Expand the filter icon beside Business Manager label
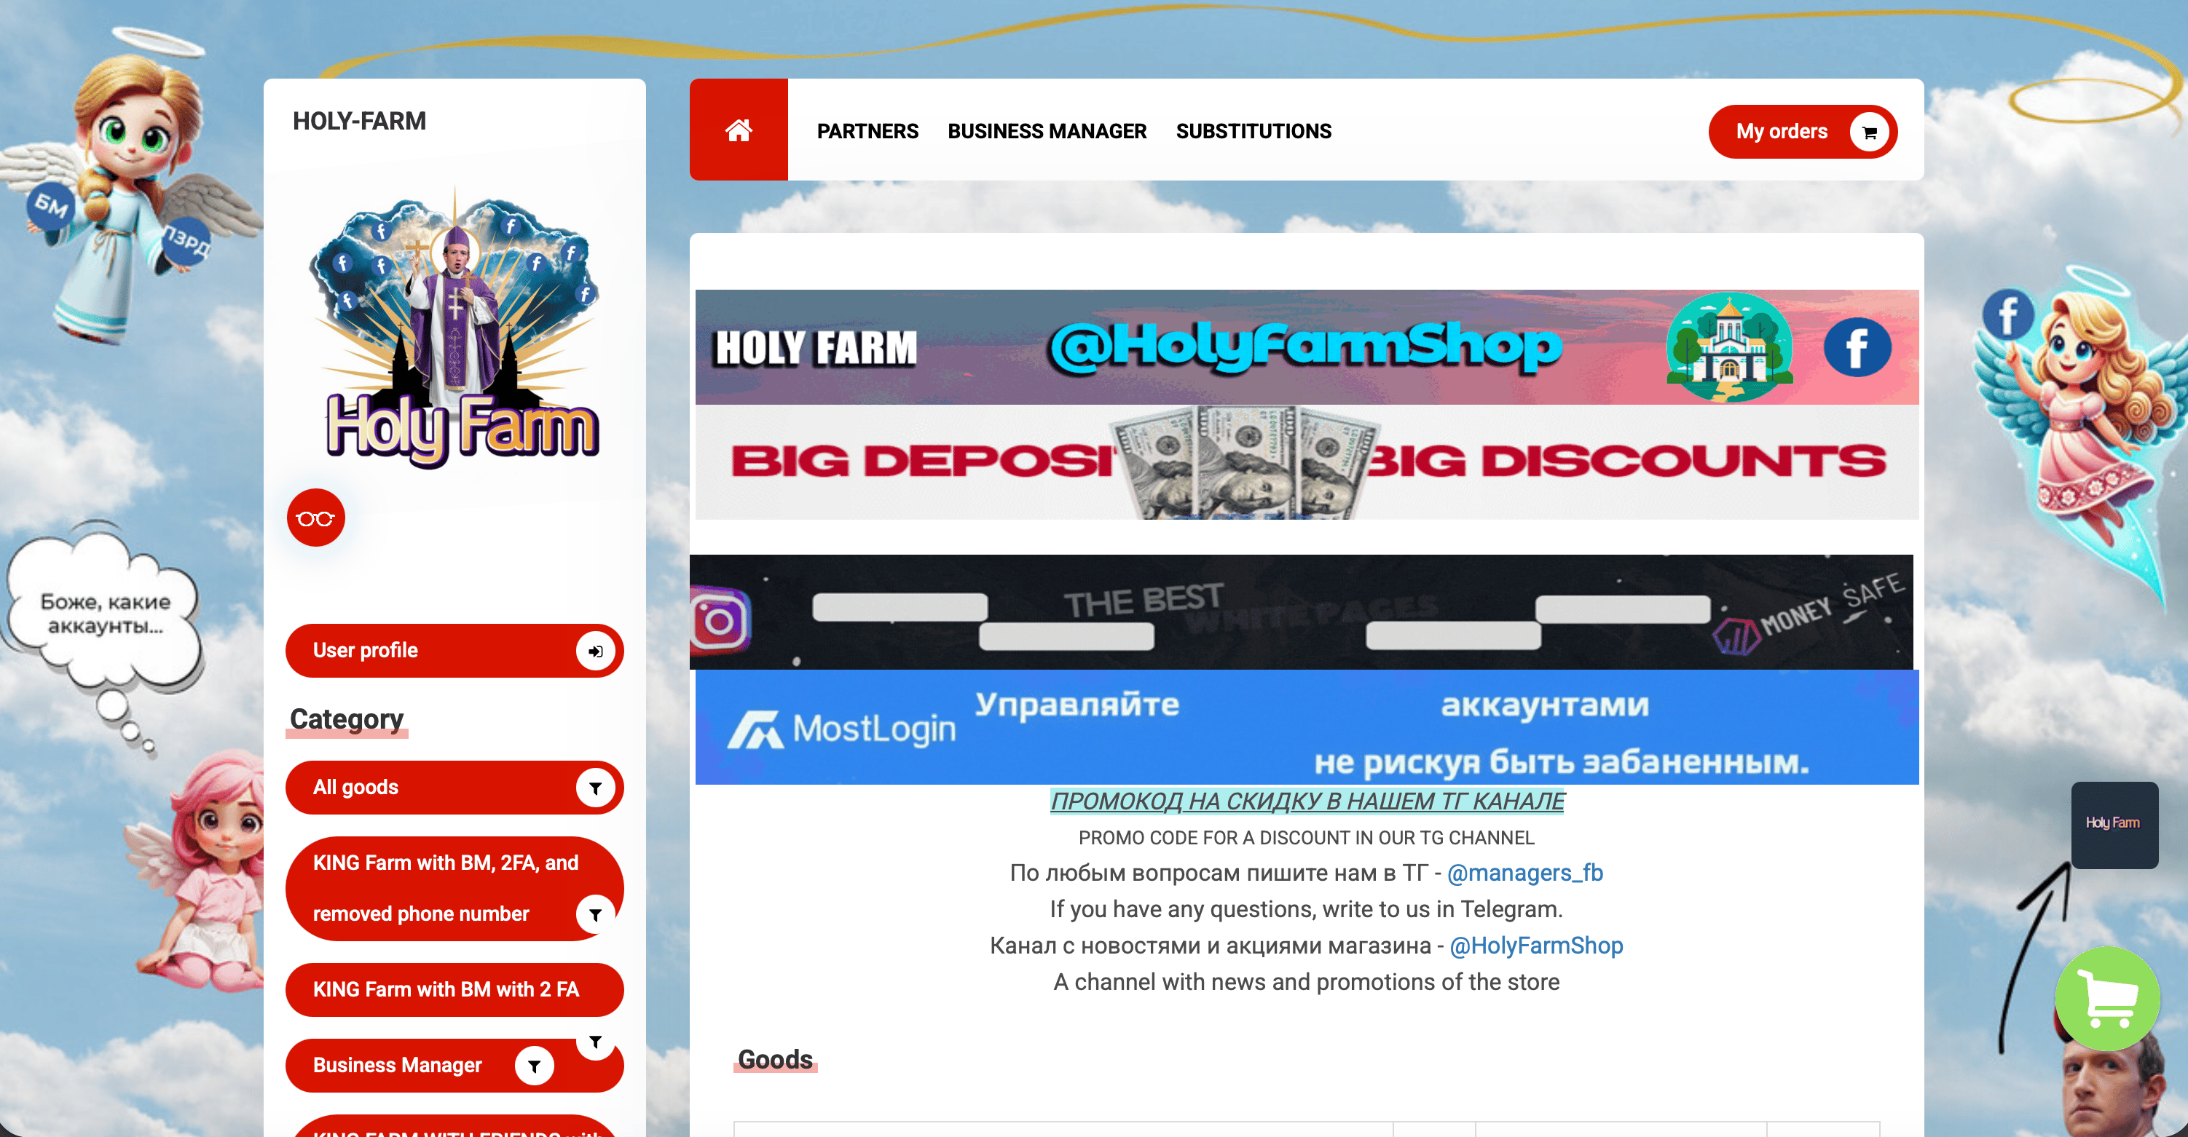The image size is (2188, 1137). point(535,1066)
